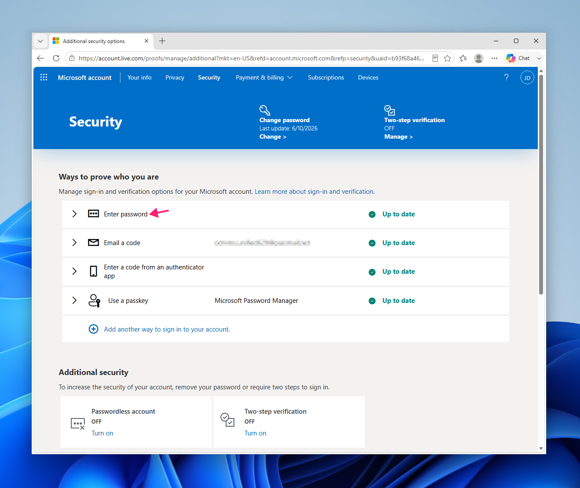
Task: Open the dropdown arrow beside Copilot Chat
Action: point(539,58)
